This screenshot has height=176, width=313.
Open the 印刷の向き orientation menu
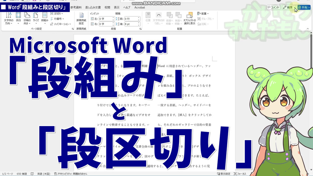27,18
